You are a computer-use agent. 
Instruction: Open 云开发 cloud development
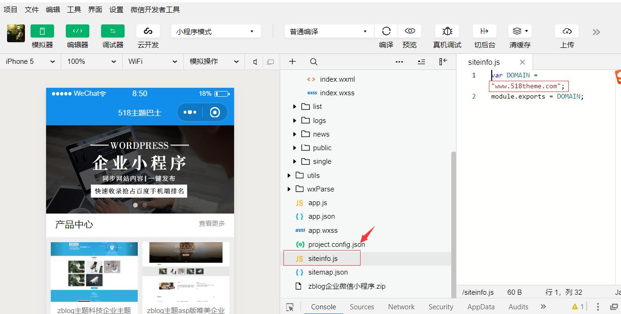[x=148, y=31]
